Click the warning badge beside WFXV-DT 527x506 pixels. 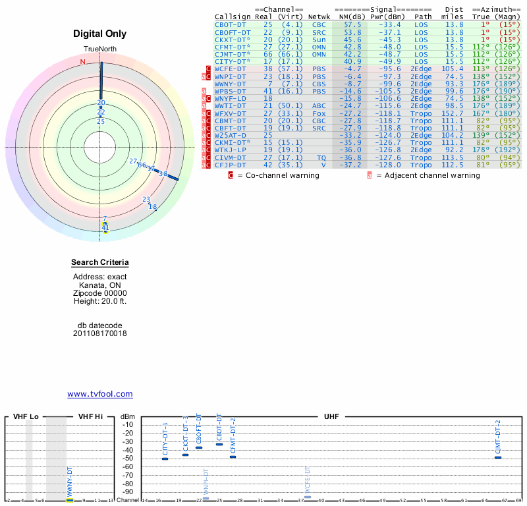tap(206, 113)
